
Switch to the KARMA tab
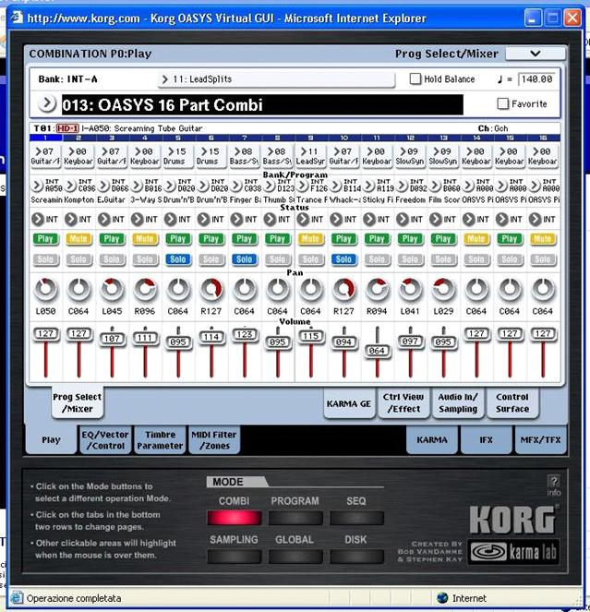point(432,440)
